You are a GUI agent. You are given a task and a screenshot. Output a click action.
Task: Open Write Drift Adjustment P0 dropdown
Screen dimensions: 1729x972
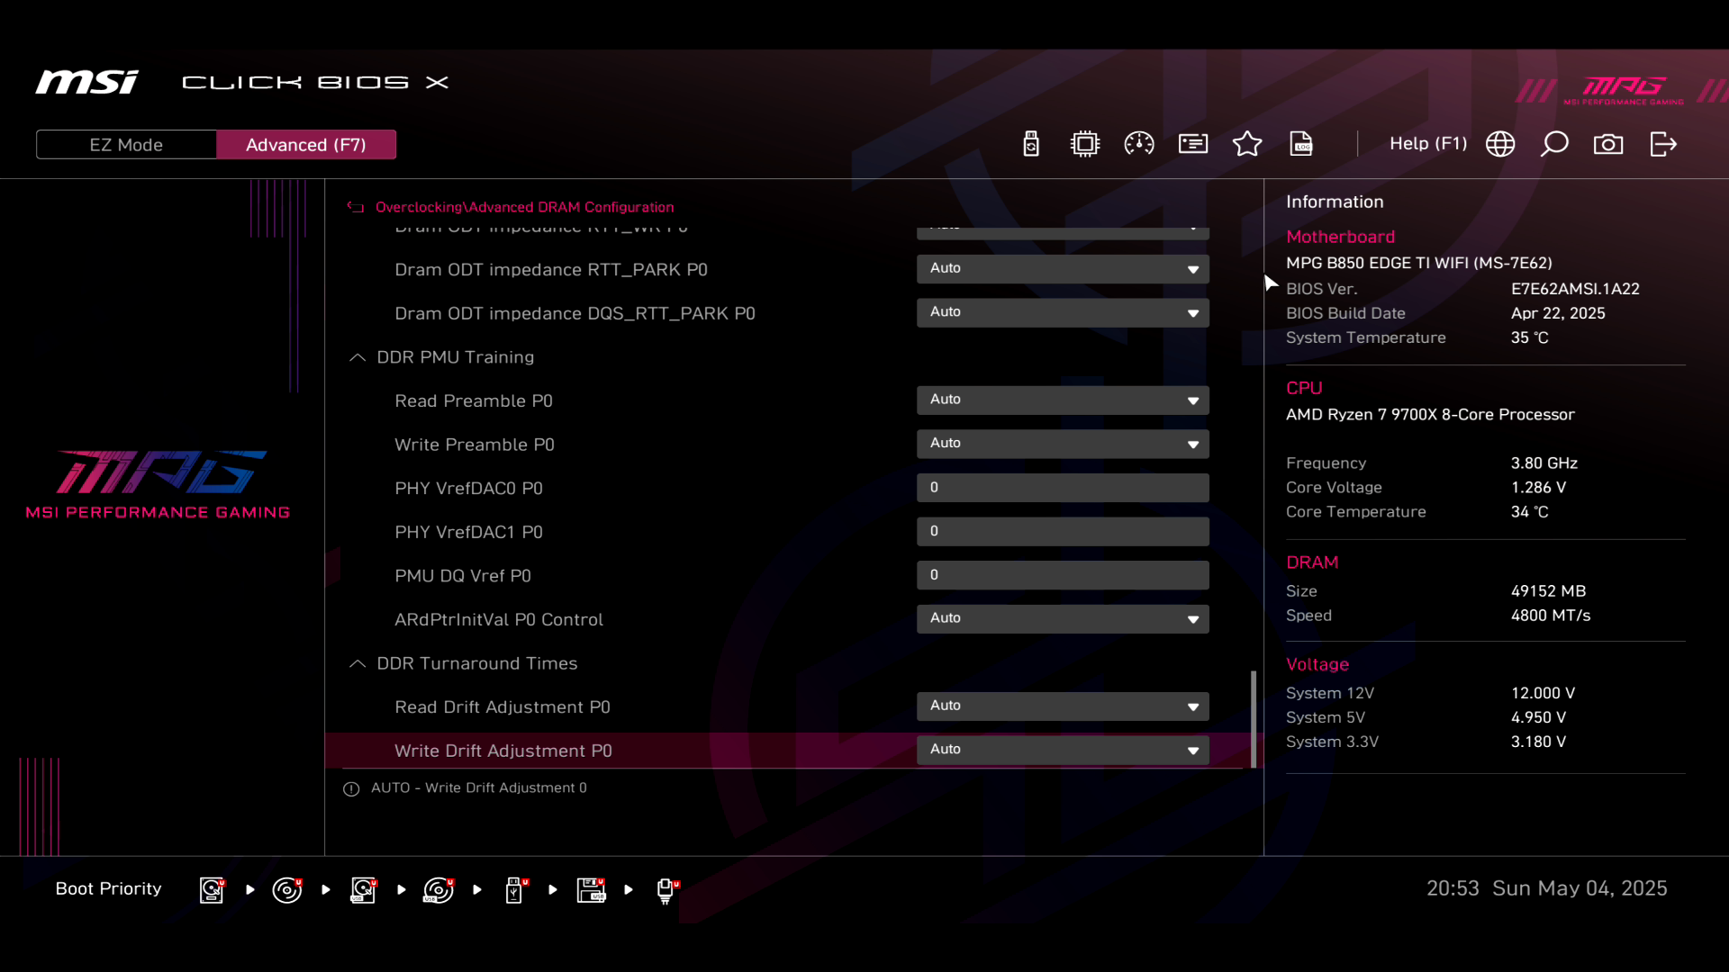point(1063,750)
